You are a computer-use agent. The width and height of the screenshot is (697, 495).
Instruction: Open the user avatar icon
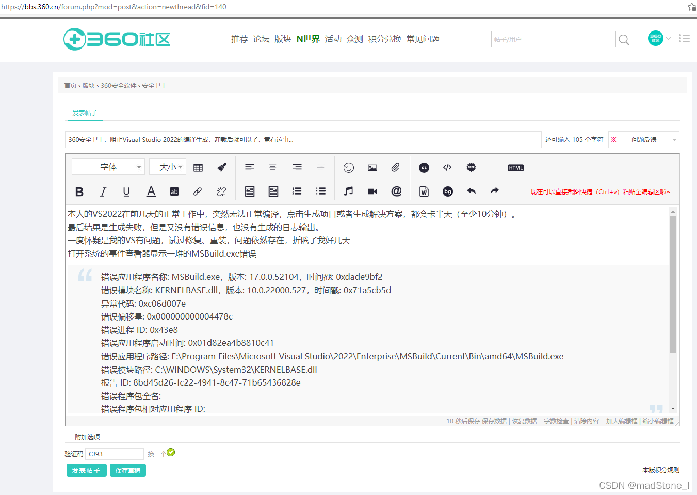[656, 38]
